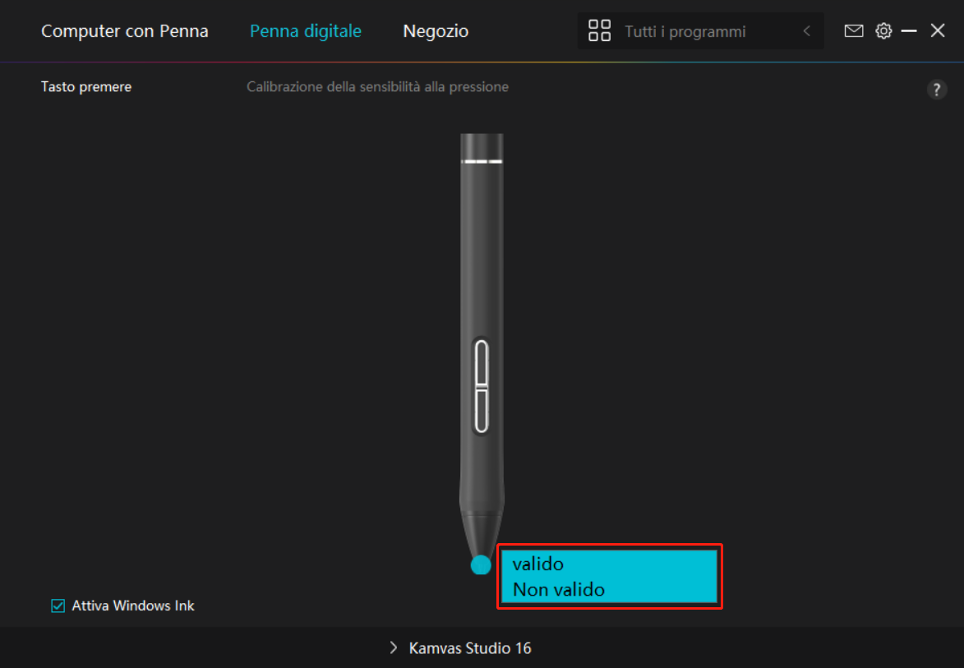964x668 pixels.
Task: Open the program grid icon
Action: pos(599,31)
